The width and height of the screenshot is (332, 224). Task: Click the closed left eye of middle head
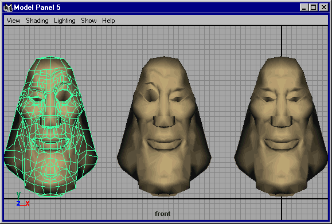point(178,99)
